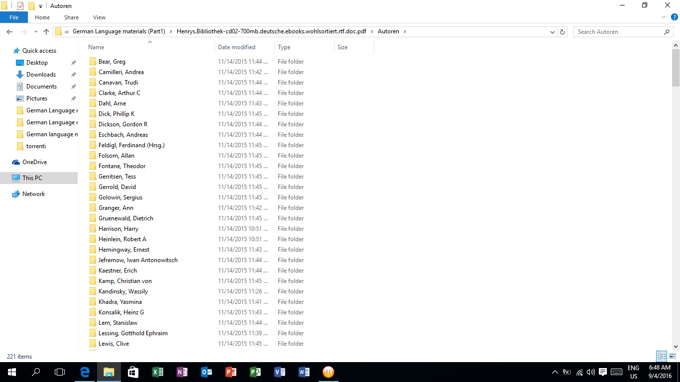Switch to Large icons view in status bar
This screenshot has width=680, height=382.
point(673,356)
